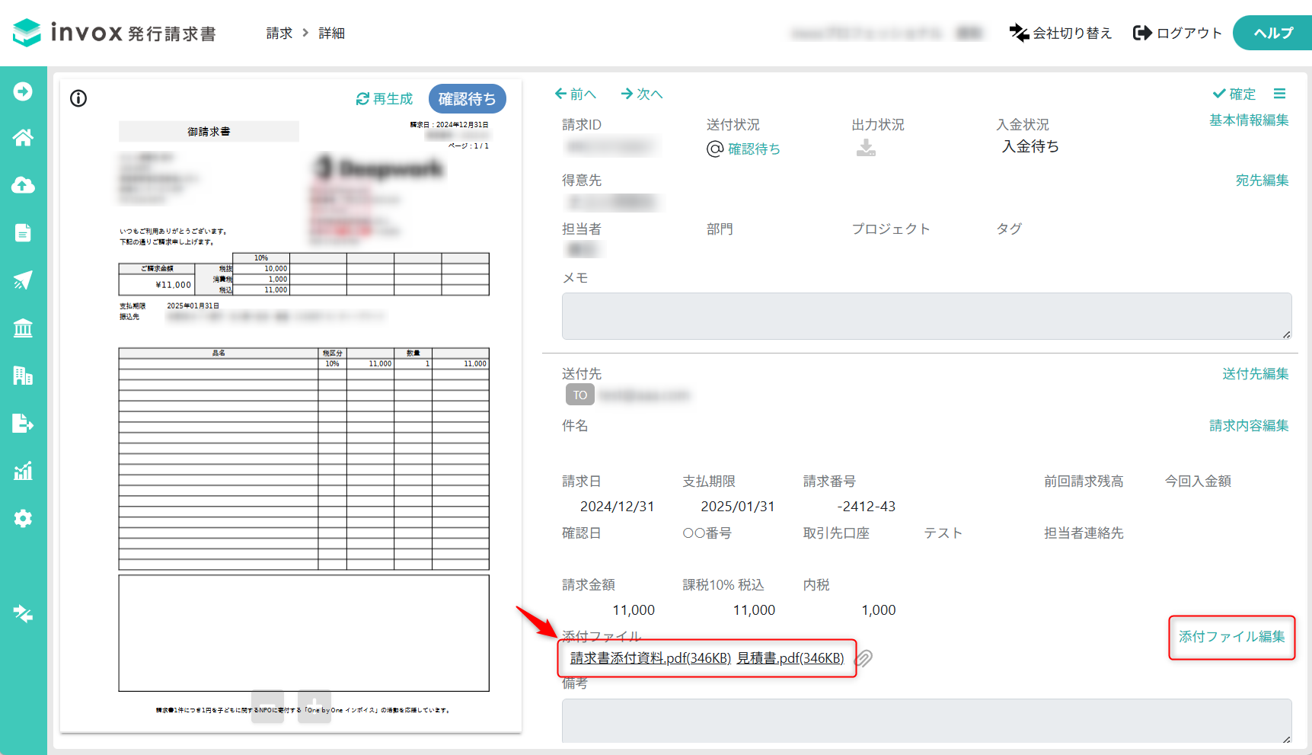Click the paperclip icon next to the attachments
The height and width of the screenshot is (755, 1312).
point(864,657)
